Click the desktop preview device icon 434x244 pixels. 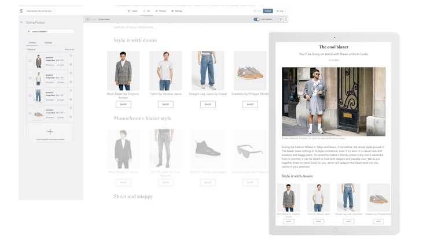281,19
